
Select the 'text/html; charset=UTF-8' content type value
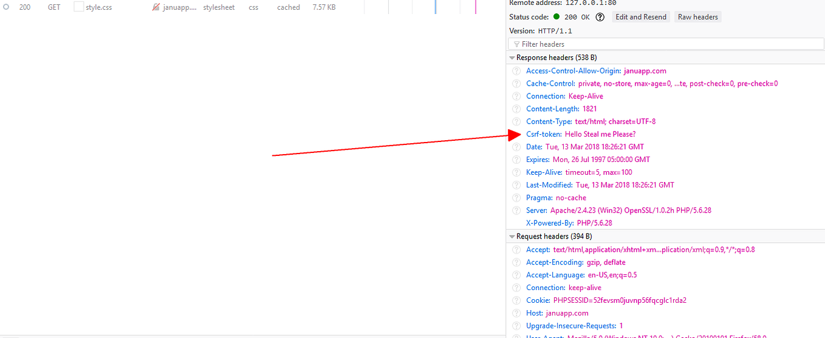pyautogui.click(x=615, y=121)
